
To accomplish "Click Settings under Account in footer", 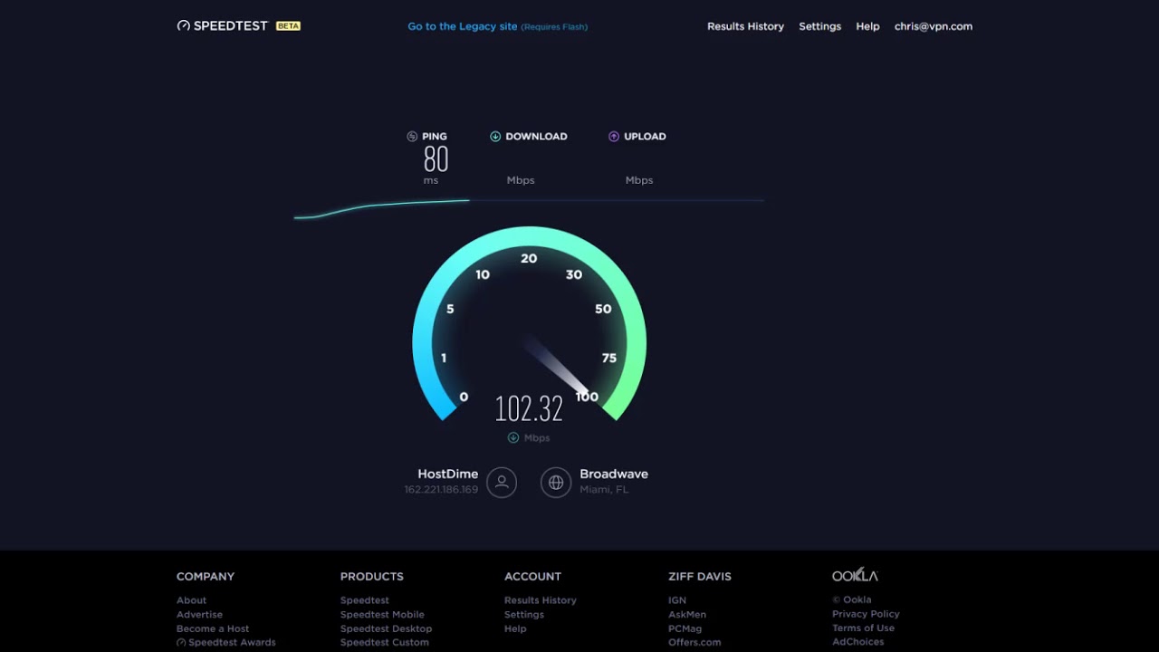I will [x=524, y=615].
